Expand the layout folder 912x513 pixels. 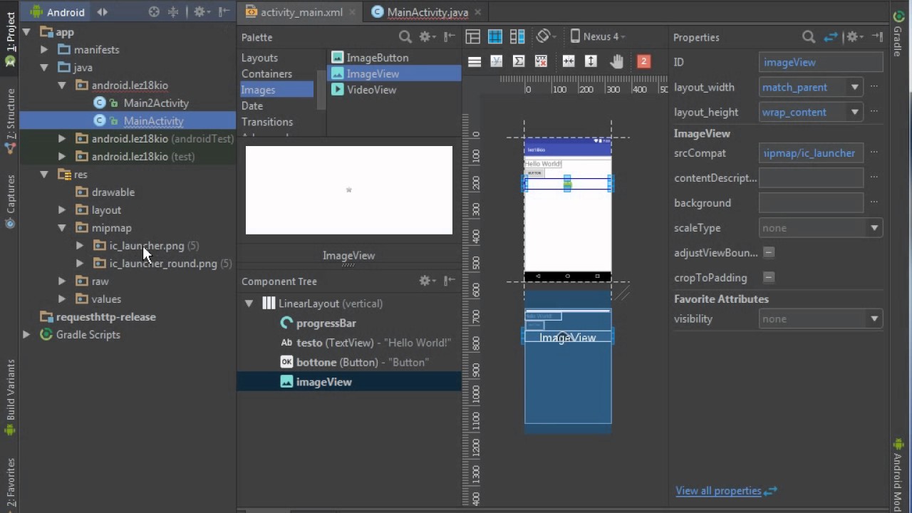[62, 210]
